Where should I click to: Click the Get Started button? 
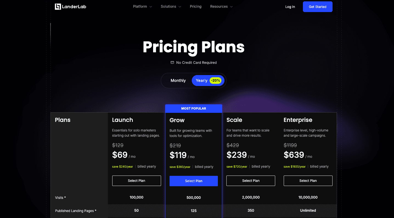(x=317, y=7)
